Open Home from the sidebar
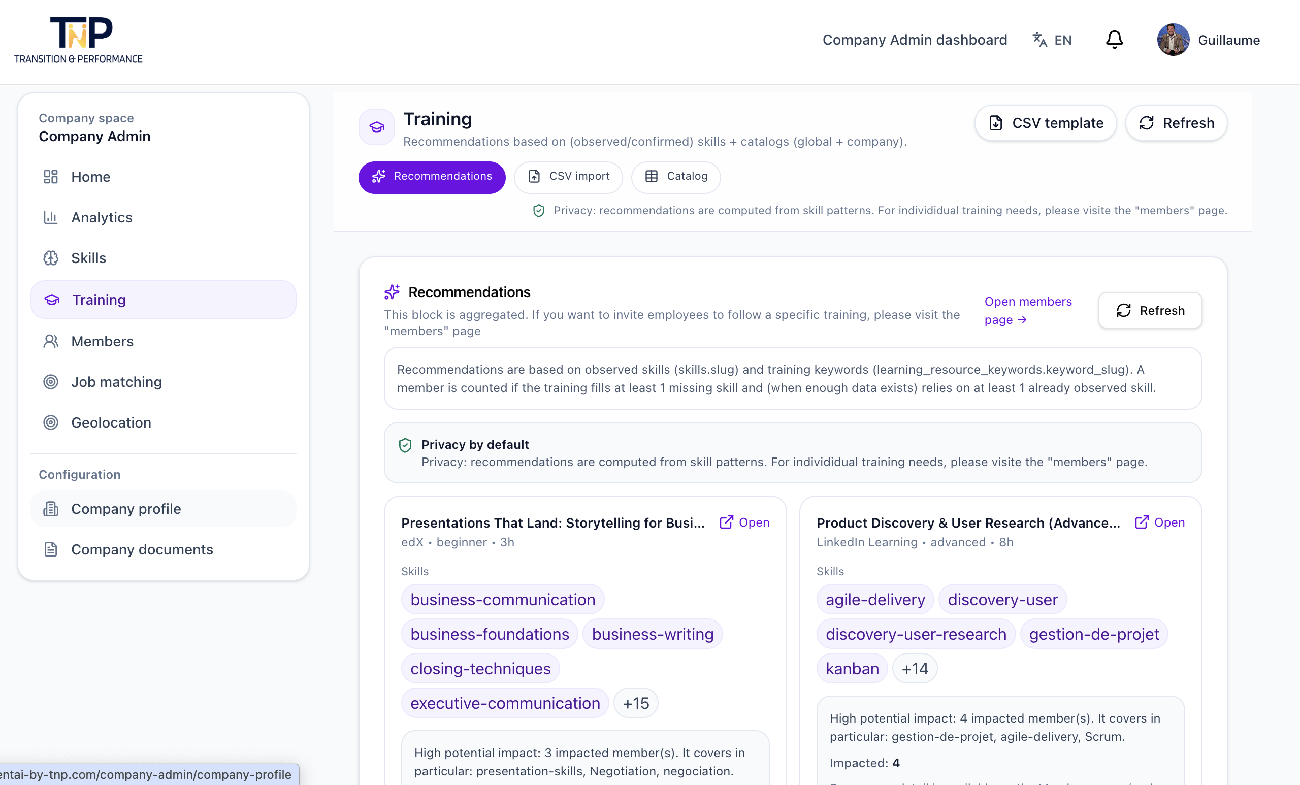1300x785 pixels. click(x=91, y=177)
